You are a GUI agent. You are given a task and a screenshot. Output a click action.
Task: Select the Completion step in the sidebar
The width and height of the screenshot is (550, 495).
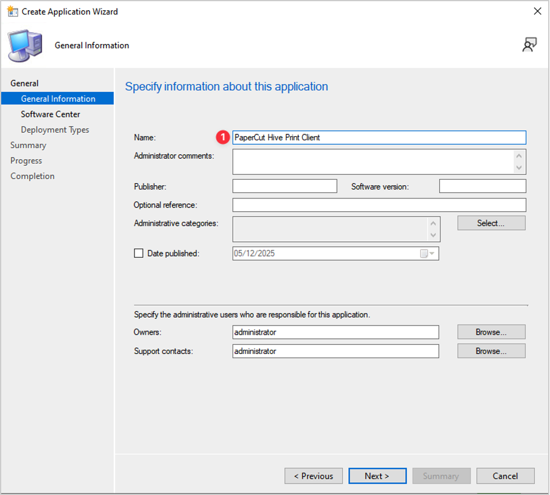(32, 176)
